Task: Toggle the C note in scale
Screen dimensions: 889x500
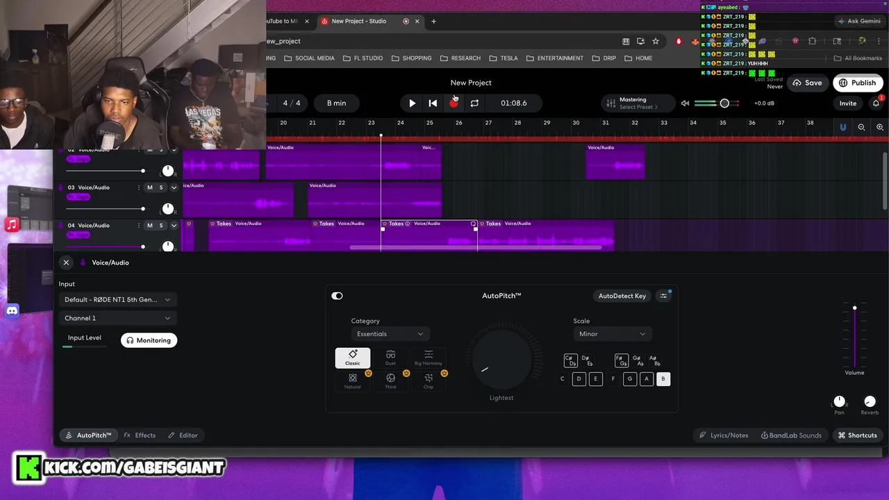Action: point(563,379)
